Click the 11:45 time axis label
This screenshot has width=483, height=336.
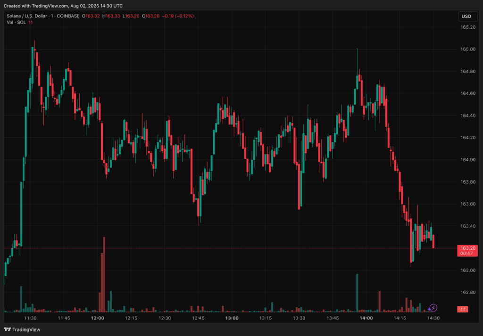pyautogui.click(x=64, y=318)
